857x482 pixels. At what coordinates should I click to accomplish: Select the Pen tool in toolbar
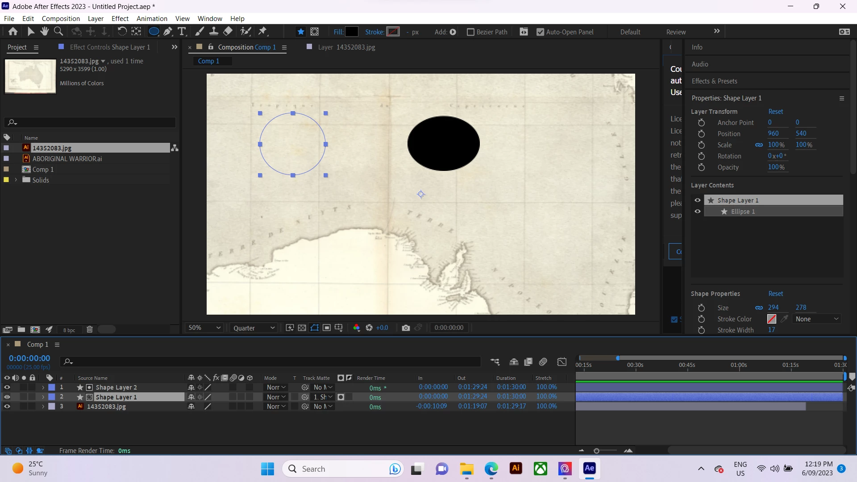click(x=167, y=32)
